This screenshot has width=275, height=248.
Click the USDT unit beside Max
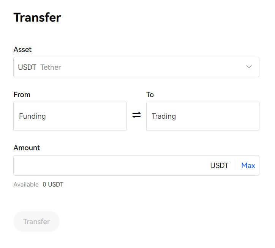219,165
